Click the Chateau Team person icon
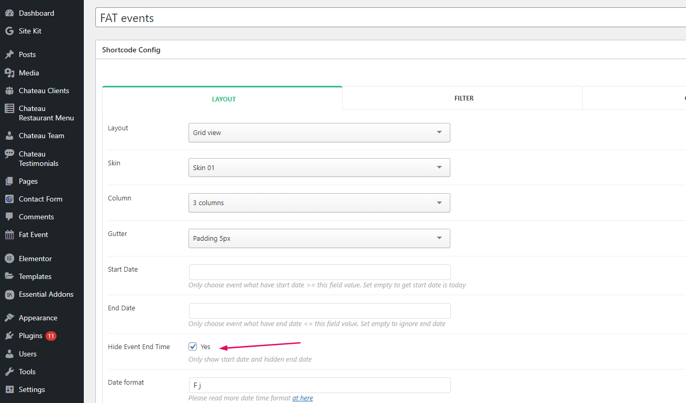Screen dimensions: 686x403 point(9,136)
